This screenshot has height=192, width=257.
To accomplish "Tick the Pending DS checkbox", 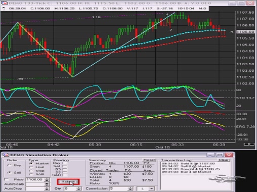I will pos(65,169).
